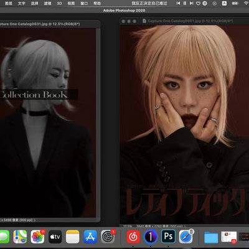This screenshot has width=249, height=249.
Task: Skip to previous track in menu bar
Action: tap(178, 3)
